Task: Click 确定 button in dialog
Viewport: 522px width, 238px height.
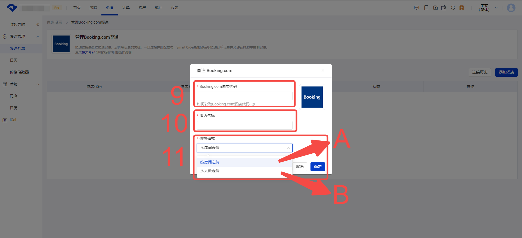Action: click(x=318, y=167)
